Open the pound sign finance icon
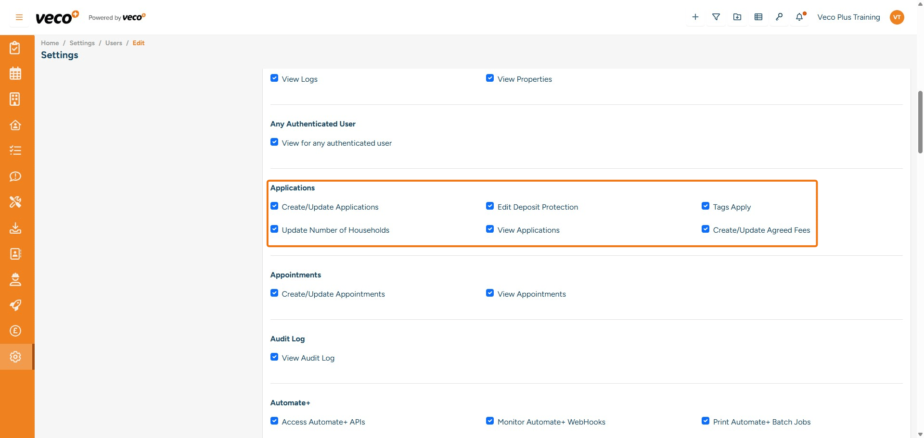Viewport: 924px width, 438px height. click(15, 331)
